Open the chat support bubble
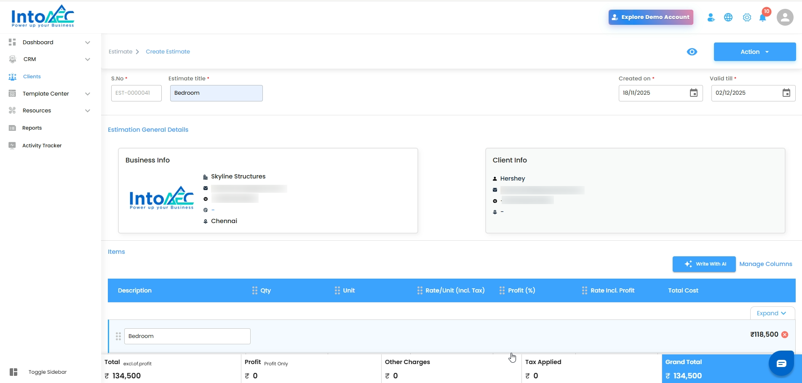The height and width of the screenshot is (383, 802). 781,363
